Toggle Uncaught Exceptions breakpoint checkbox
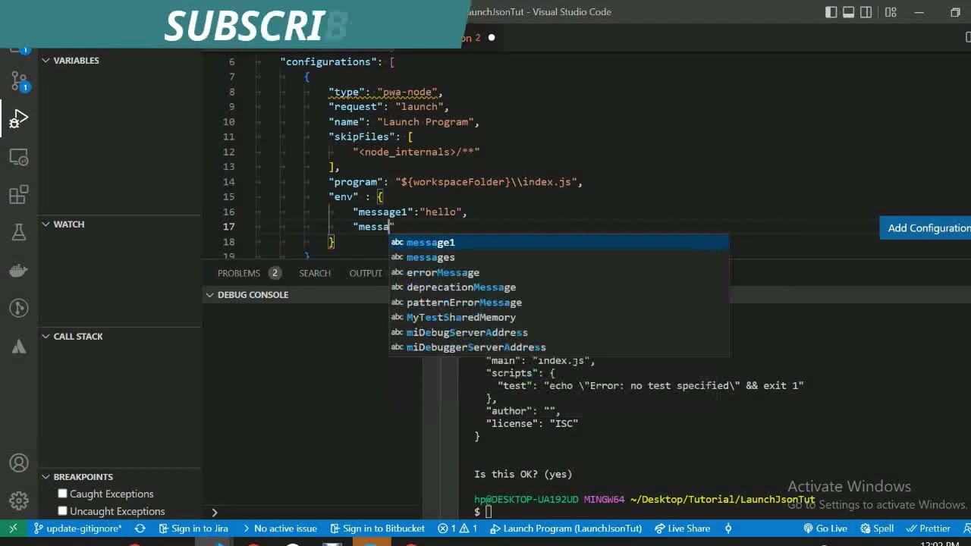971x546 pixels. click(x=63, y=511)
